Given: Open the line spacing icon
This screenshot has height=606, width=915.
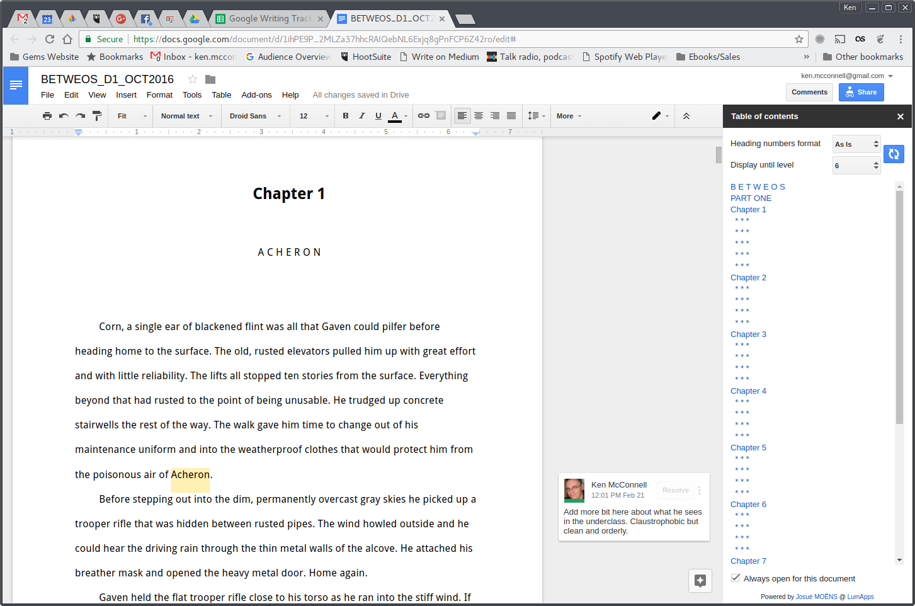Looking at the screenshot, I should (x=534, y=116).
